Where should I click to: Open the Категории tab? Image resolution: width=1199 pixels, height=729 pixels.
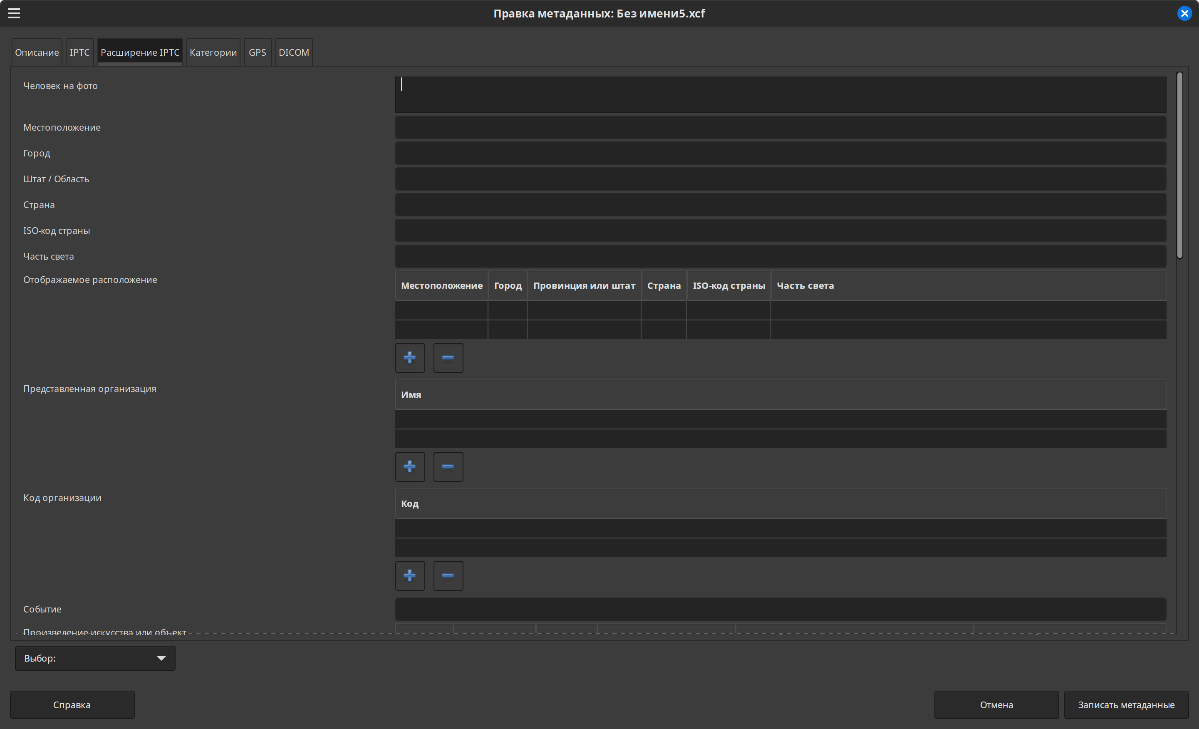click(x=213, y=52)
